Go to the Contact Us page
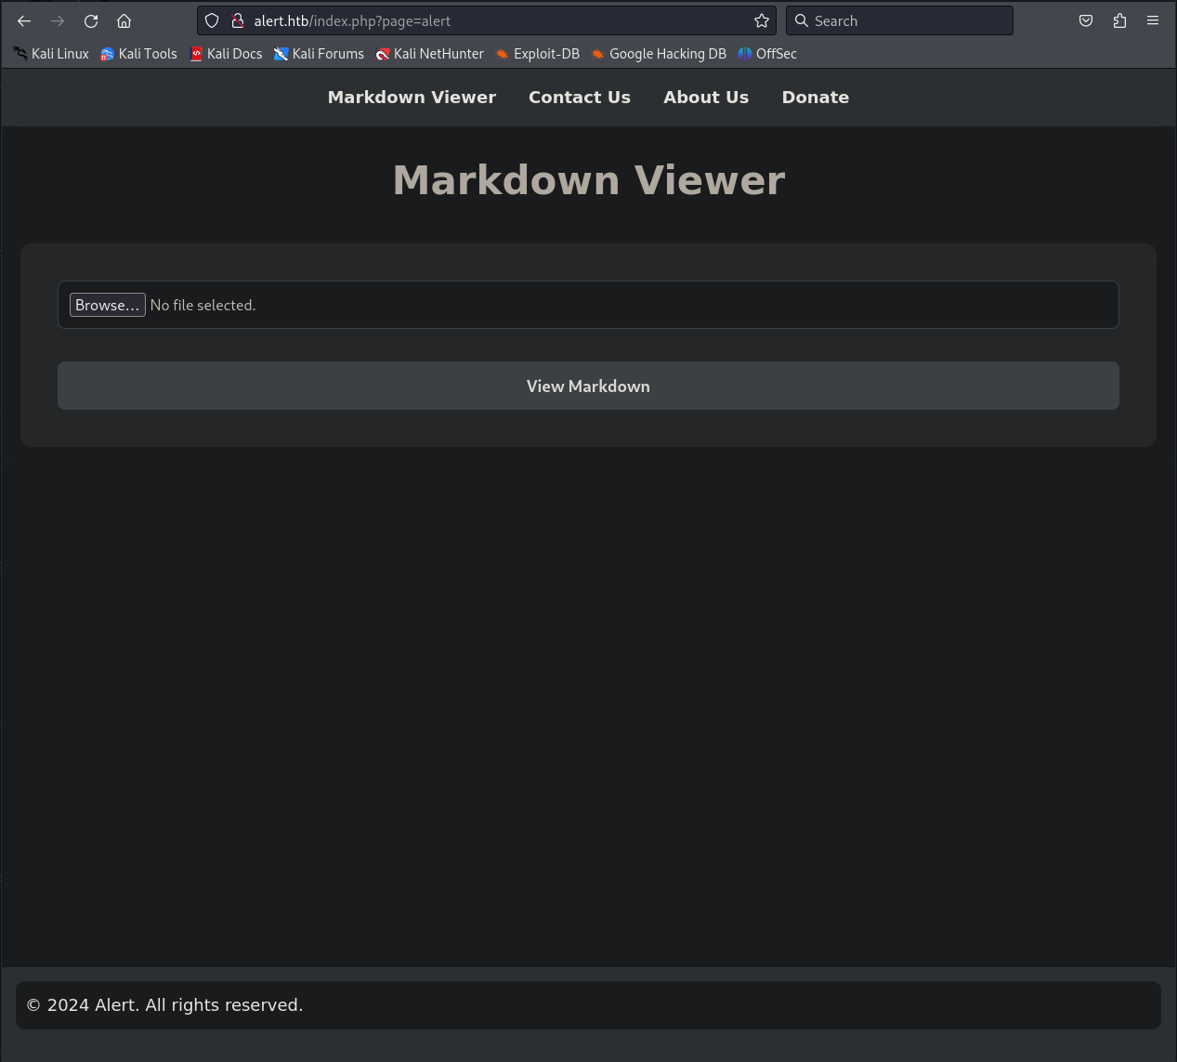 click(579, 98)
